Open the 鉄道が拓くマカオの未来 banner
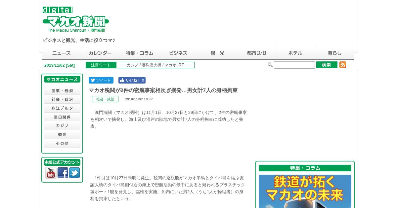Image resolution: width=397 pixels, height=208 pixels. click(305, 191)
